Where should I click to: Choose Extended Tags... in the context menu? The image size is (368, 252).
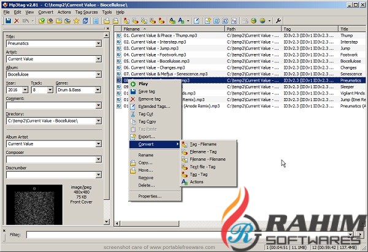155,107
